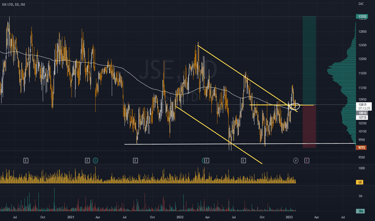375x221 pixels.
Task: Click the 1M volume scale label
Action: [x=360, y=196]
